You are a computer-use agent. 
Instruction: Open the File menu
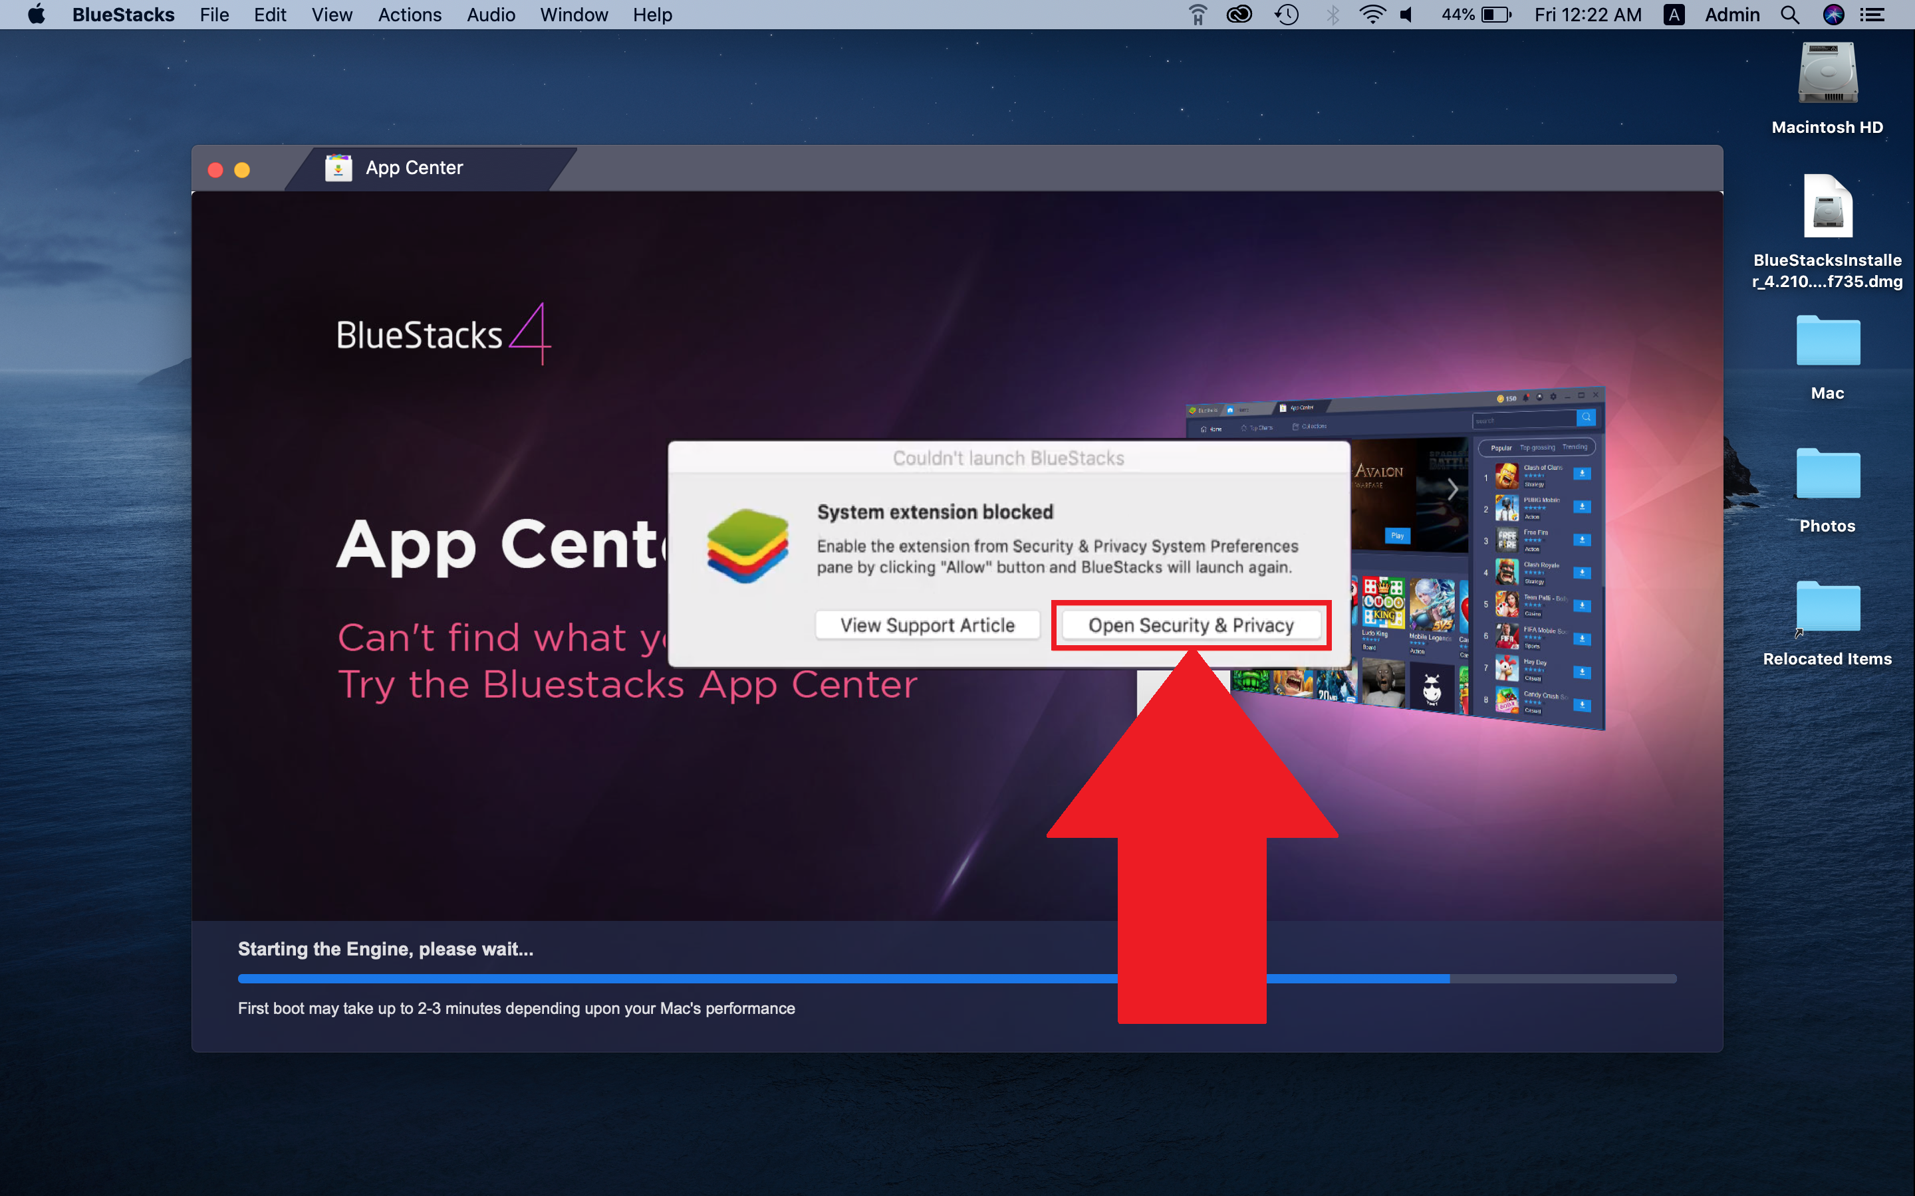pos(215,14)
